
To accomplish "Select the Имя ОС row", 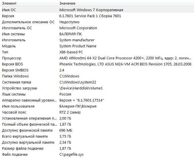I will (x=97, y=10).
